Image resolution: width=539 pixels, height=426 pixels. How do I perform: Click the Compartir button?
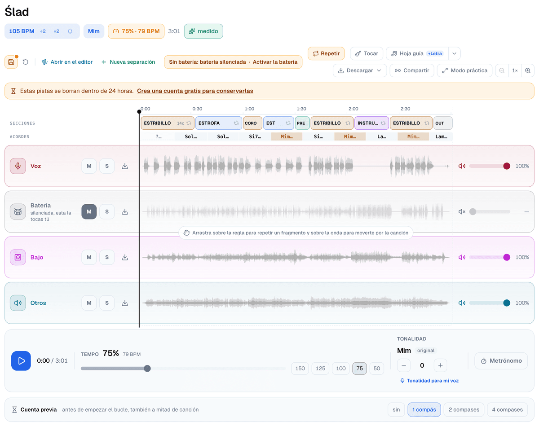(x=412, y=70)
